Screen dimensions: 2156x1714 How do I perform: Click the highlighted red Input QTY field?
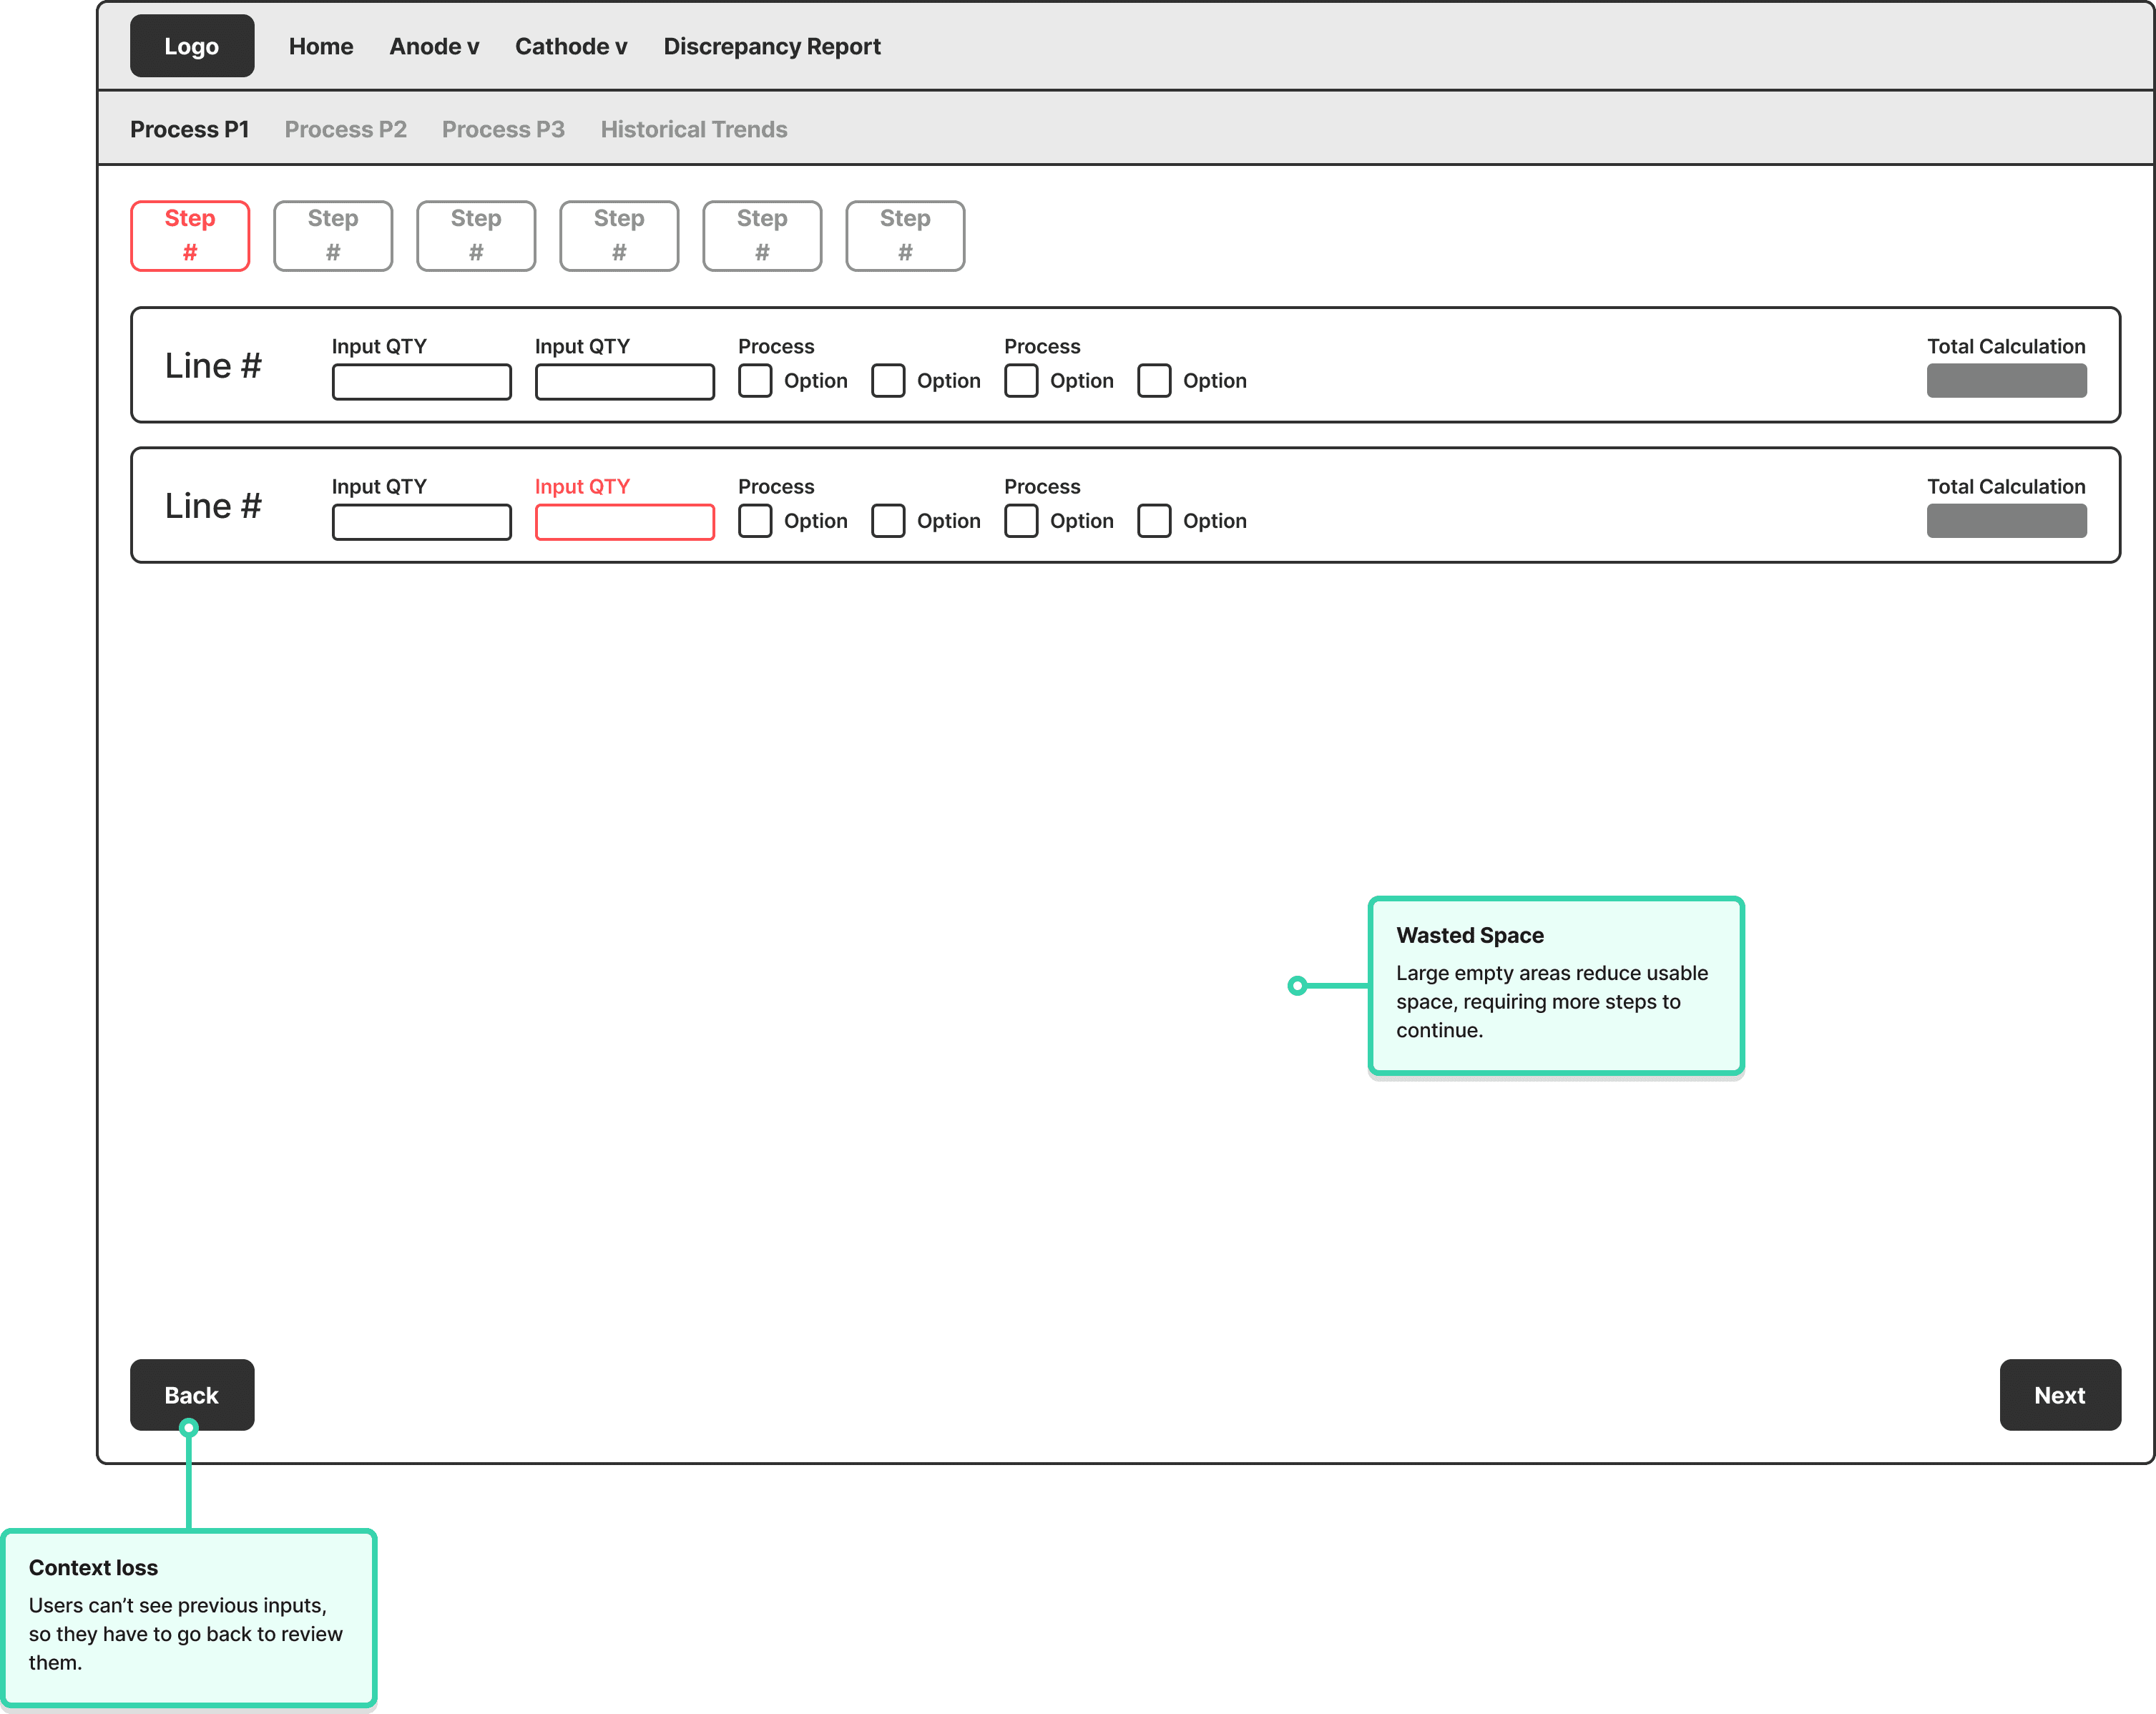[624, 521]
